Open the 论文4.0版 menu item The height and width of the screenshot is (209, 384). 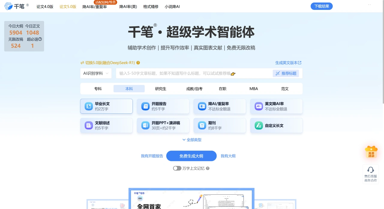[44, 6]
